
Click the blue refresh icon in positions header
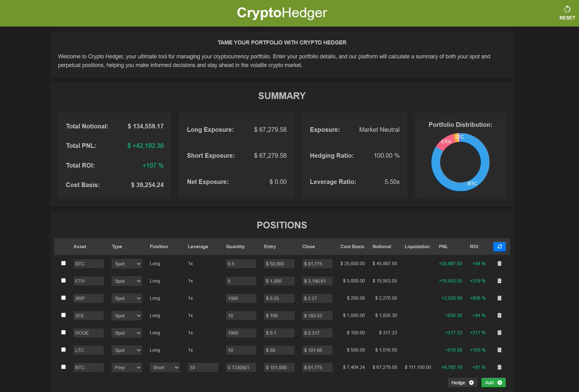point(499,246)
